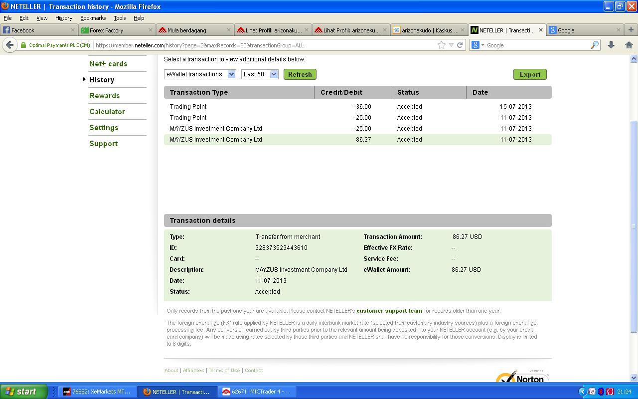
Task: Open the File menu
Action: click(x=7, y=18)
